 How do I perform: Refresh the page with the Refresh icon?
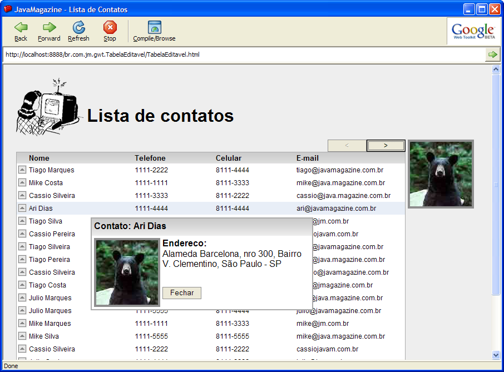(78, 27)
